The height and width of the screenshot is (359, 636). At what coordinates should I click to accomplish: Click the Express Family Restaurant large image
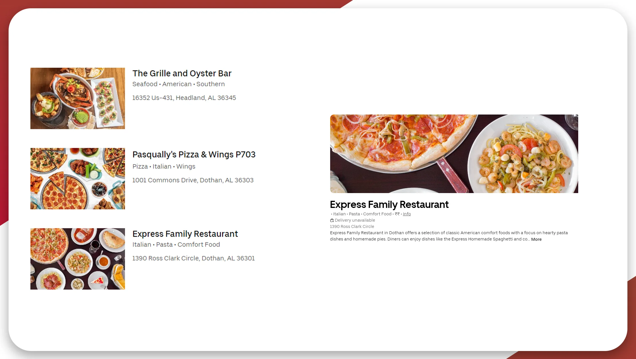(454, 154)
